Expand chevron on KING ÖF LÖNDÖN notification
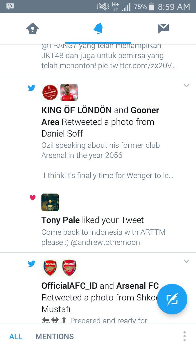Screen dimensions: 196x349 point(186,86)
